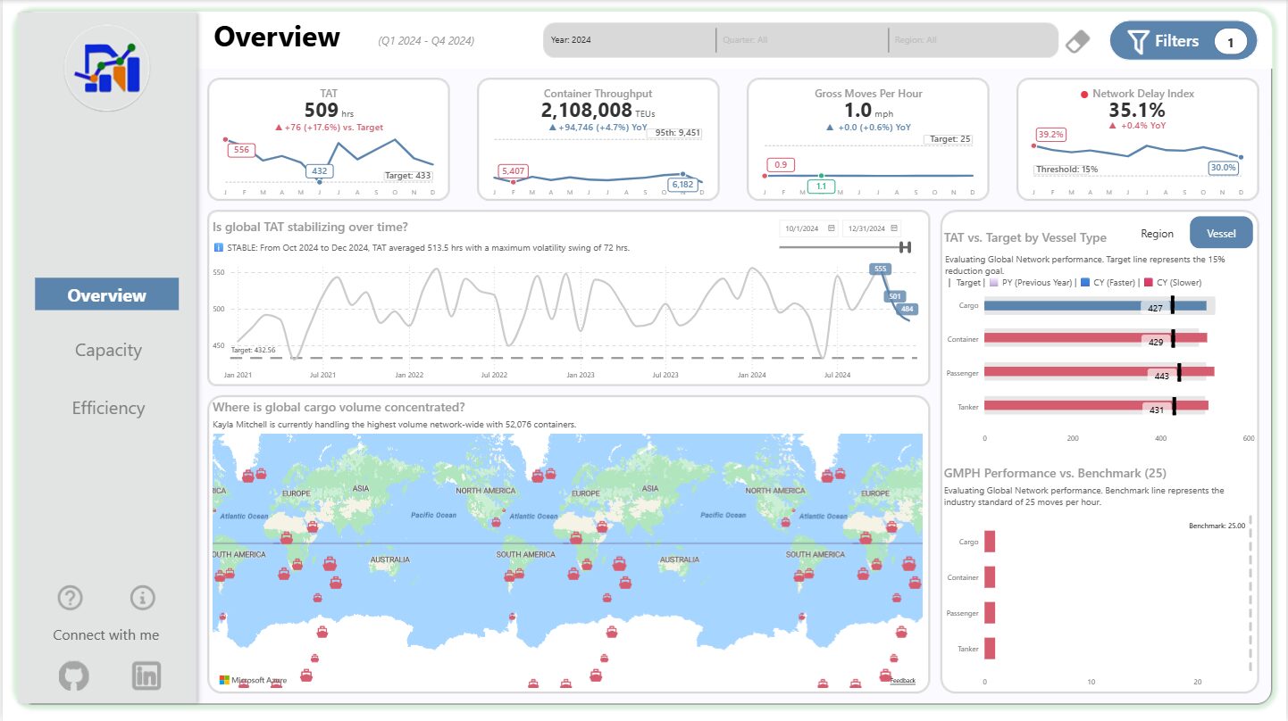Select the Vessel view toggle
Screen dimensions: 1288x721
(x=1221, y=234)
